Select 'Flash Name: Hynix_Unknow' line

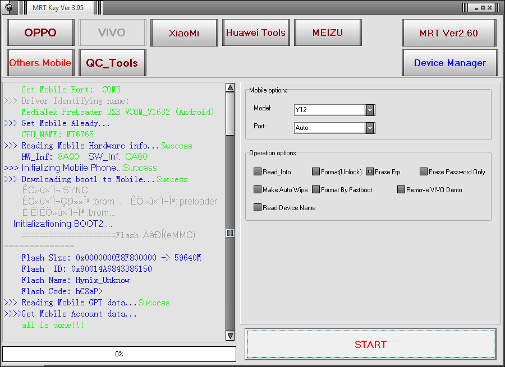75,280
